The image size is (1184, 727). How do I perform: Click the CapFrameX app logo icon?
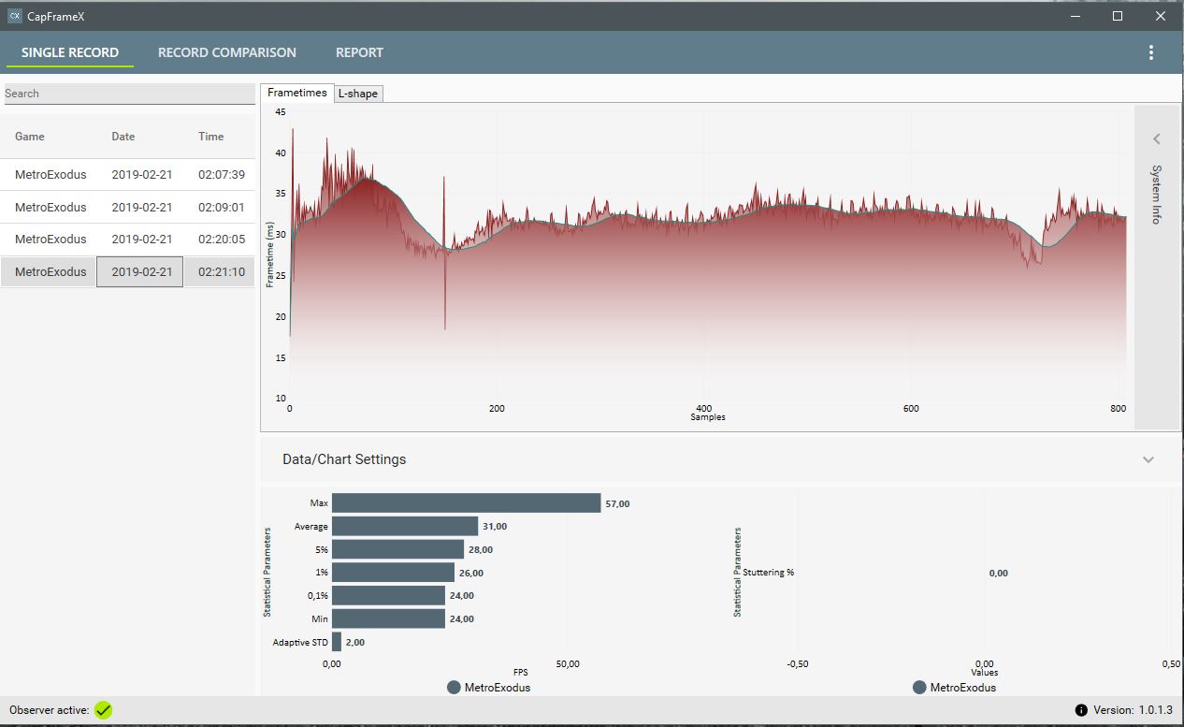[14, 16]
